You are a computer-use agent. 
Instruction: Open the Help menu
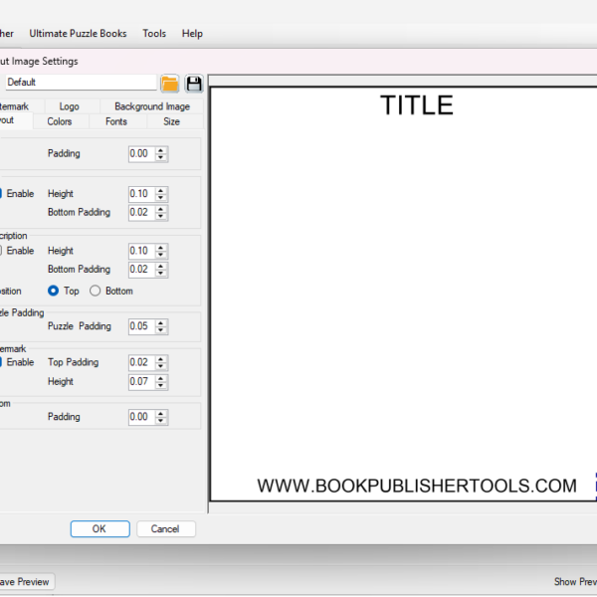point(192,33)
